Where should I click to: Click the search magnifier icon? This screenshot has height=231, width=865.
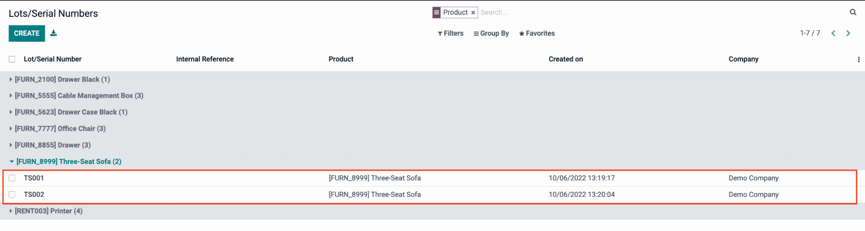852,13
